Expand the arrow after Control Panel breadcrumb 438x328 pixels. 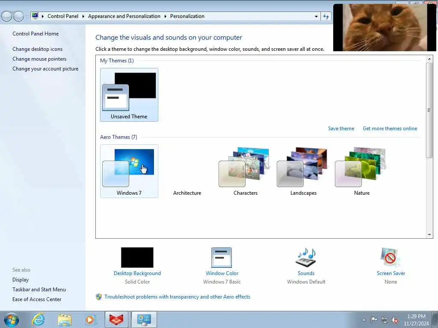pos(83,17)
